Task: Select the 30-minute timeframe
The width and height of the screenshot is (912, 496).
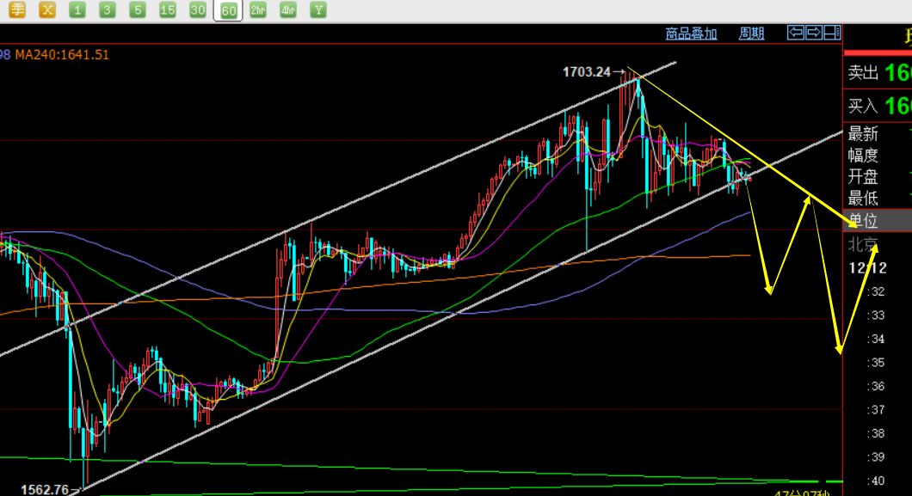Action: pyautogui.click(x=198, y=9)
